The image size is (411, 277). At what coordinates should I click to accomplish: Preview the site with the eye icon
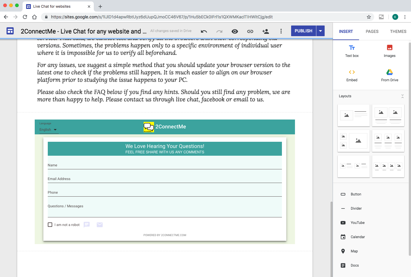pos(235,31)
